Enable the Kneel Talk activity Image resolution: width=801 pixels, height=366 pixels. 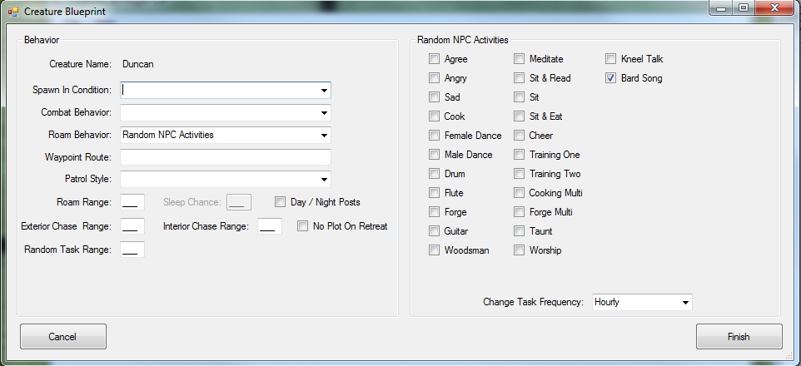pyautogui.click(x=611, y=59)
